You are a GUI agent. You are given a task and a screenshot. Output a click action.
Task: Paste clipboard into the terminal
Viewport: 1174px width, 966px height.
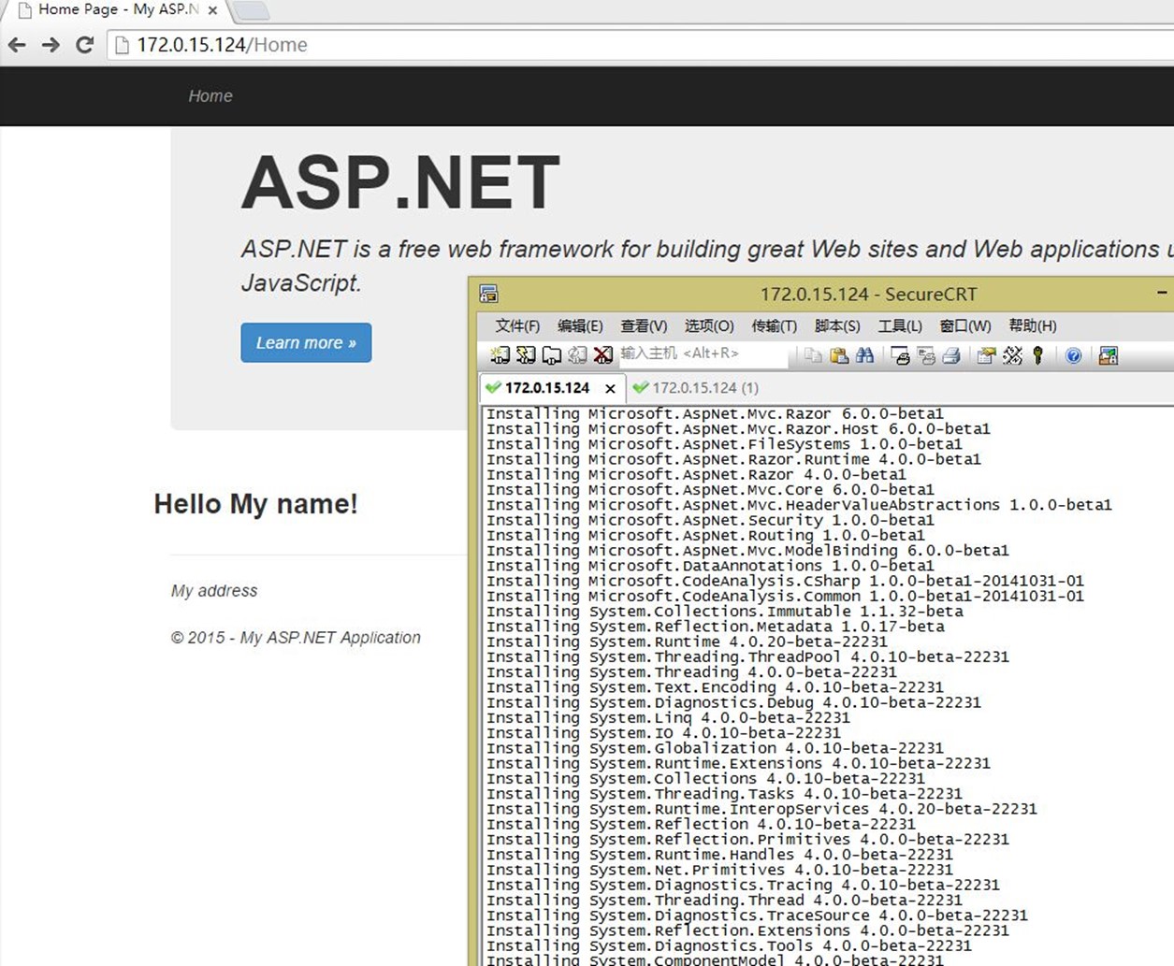click(x=838, y=355)
